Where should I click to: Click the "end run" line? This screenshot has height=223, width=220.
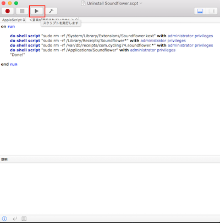[x=9, y=64]
